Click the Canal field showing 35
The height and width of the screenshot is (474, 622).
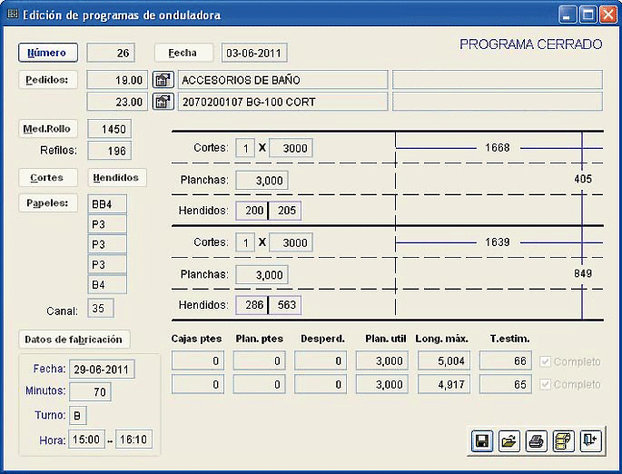101,308
